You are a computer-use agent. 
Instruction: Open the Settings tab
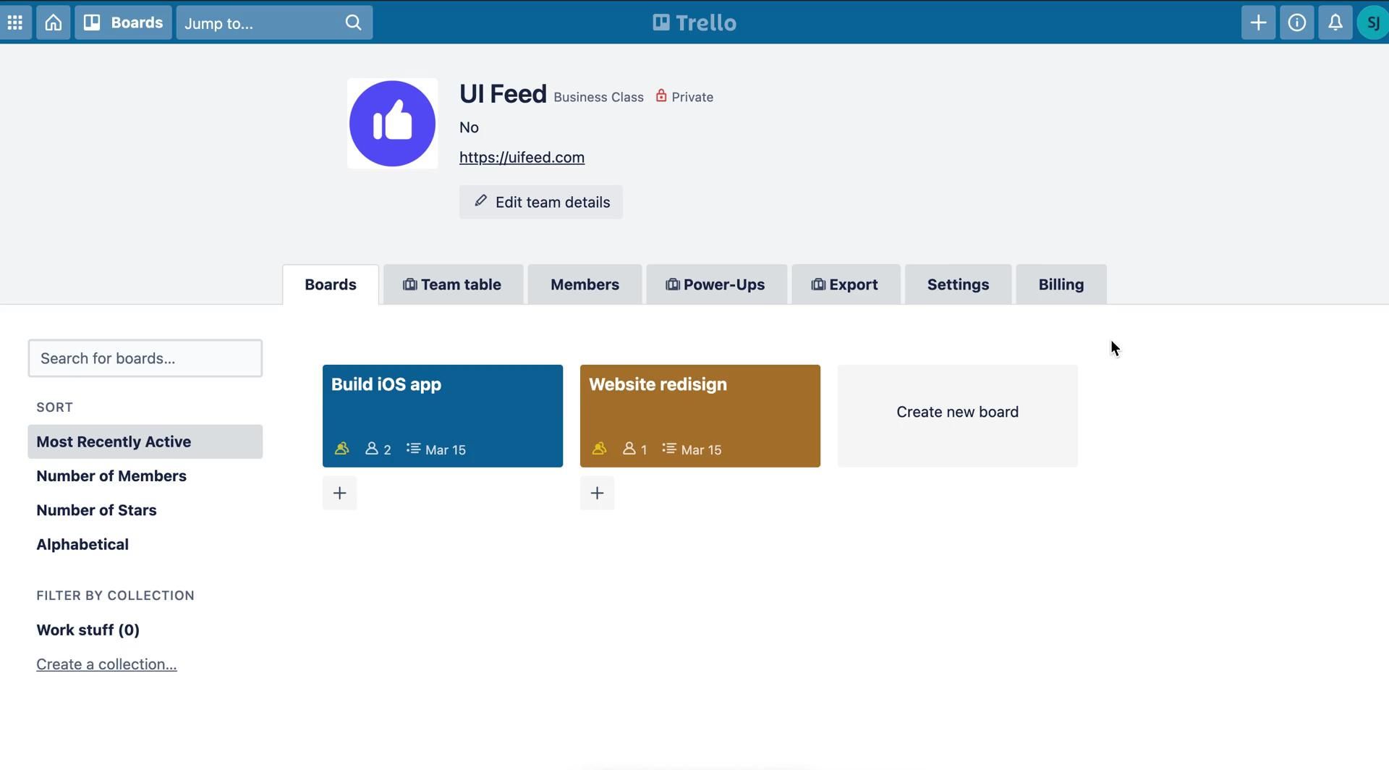957,284
